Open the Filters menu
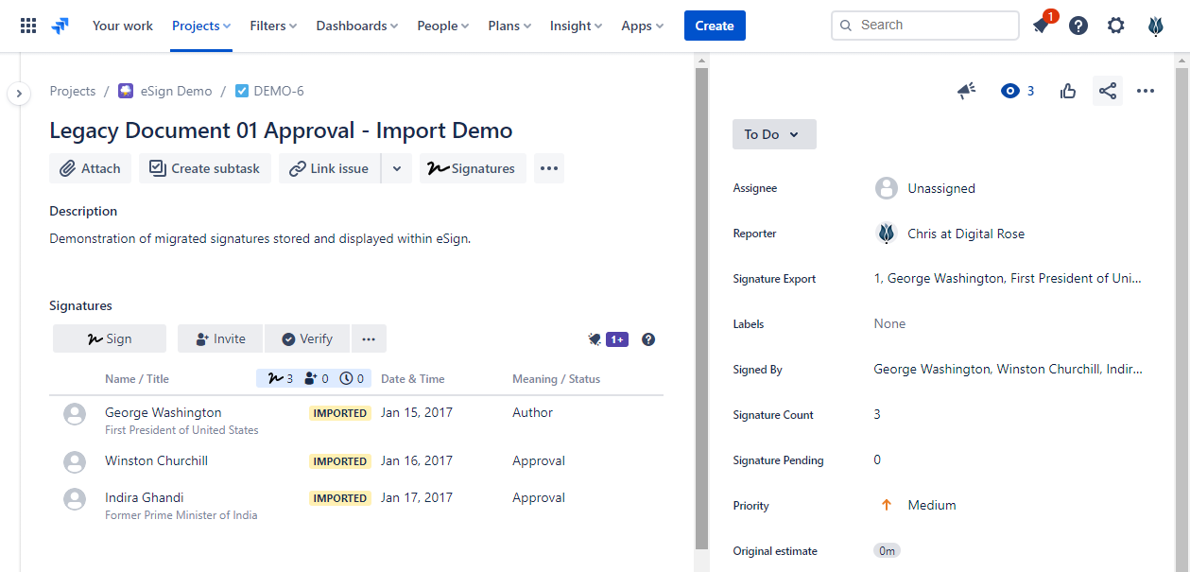This screenshot has width=1190, height=572. 273,26
